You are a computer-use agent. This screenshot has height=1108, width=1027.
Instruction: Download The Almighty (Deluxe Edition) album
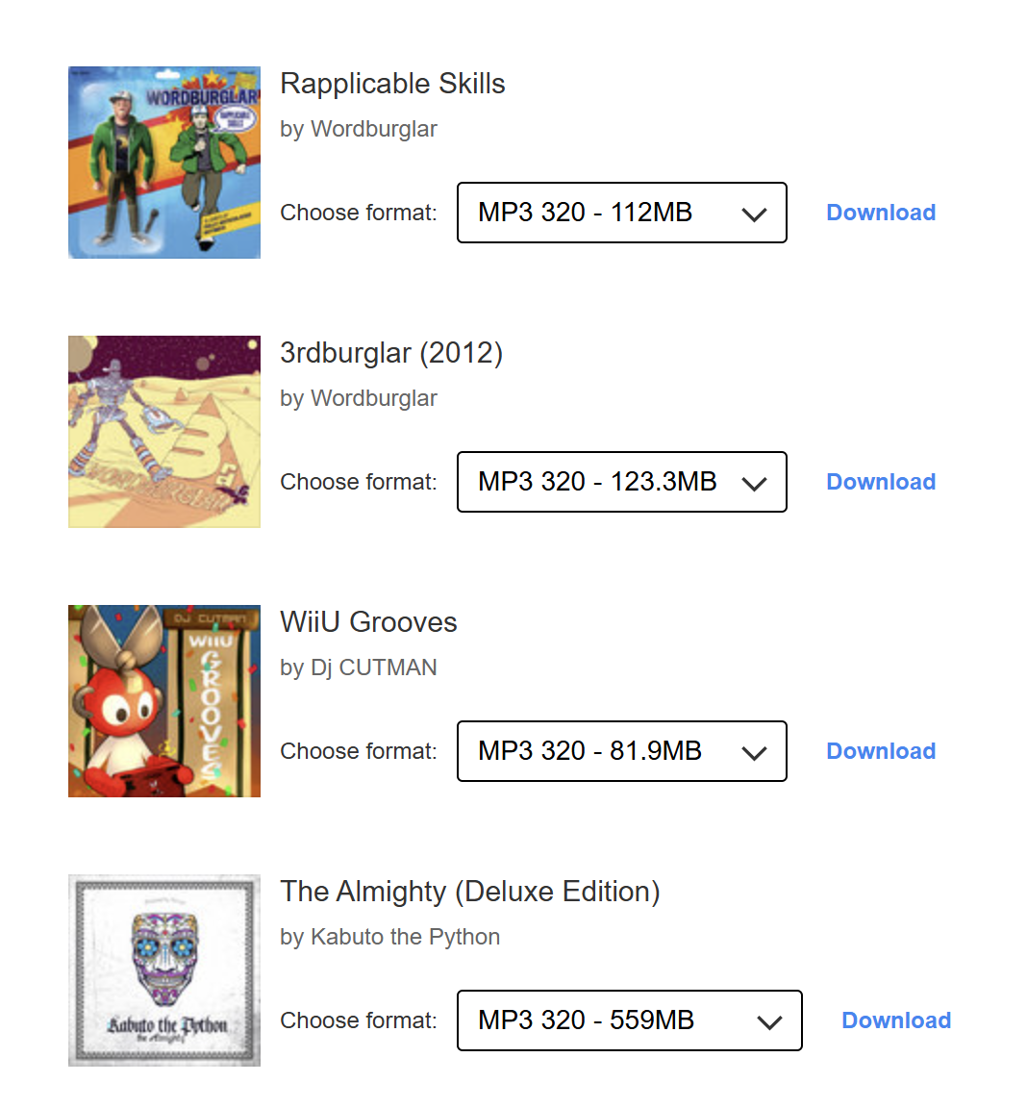click(896, 1020)
